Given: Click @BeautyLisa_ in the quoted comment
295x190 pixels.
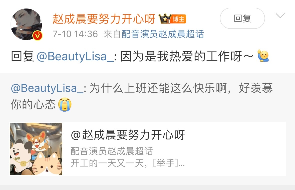Looking at the screenshot, I should 47,88.
